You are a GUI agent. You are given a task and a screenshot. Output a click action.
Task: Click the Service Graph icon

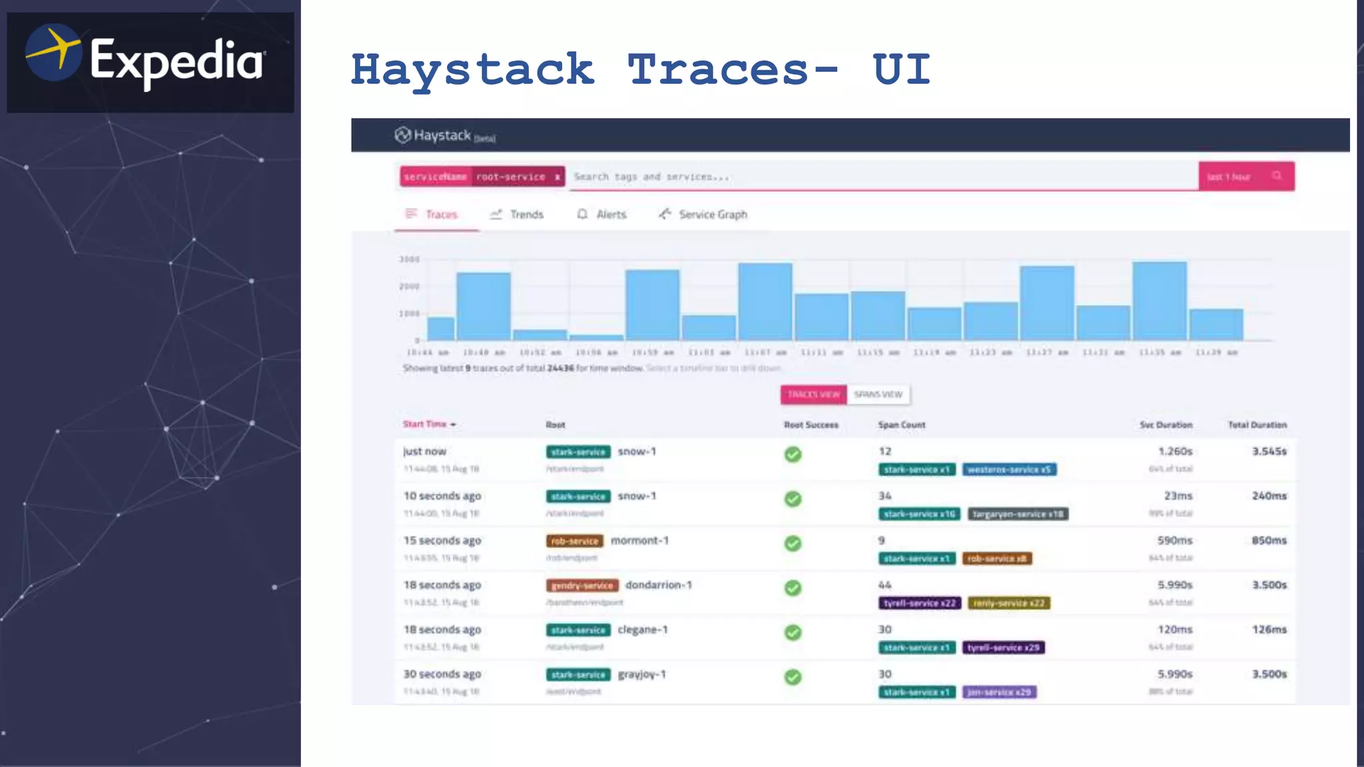coord(665,214)
